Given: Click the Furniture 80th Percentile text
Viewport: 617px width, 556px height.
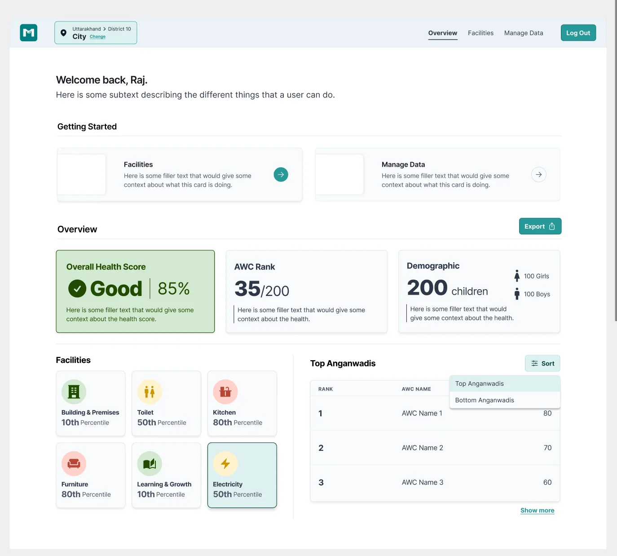Looking at the screenshot, I should [86, 494].
